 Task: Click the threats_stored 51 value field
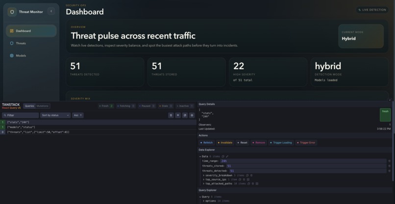point(306,166)
